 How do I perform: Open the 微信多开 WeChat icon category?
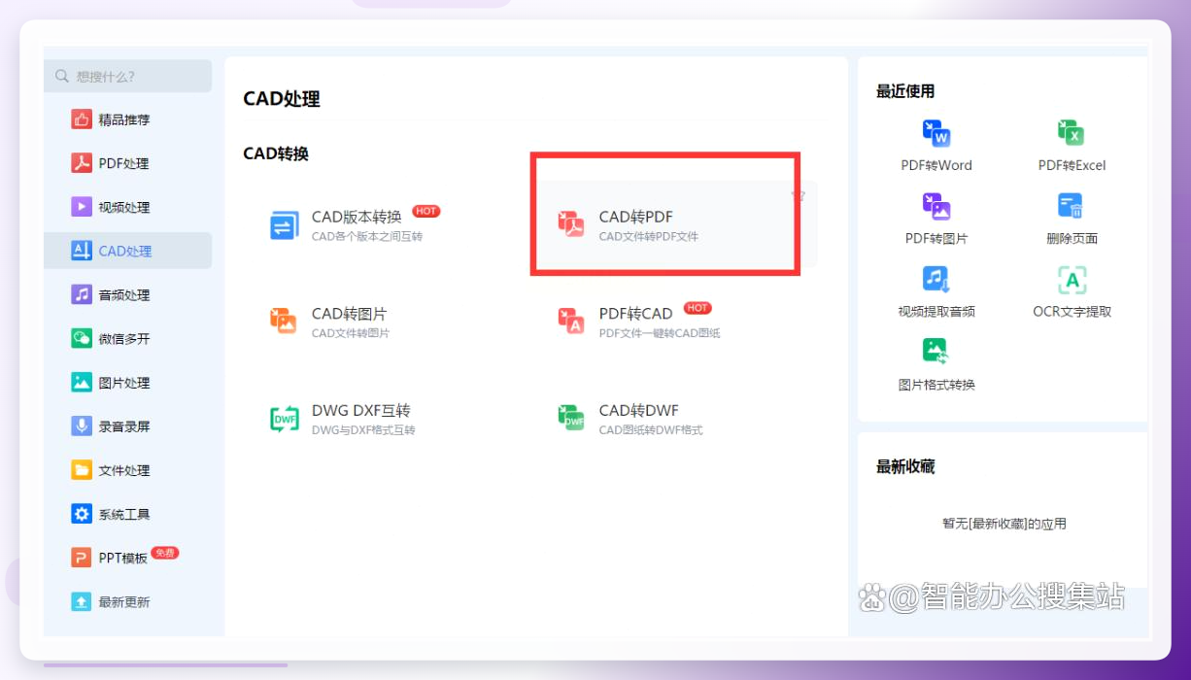tap(82, 338)
